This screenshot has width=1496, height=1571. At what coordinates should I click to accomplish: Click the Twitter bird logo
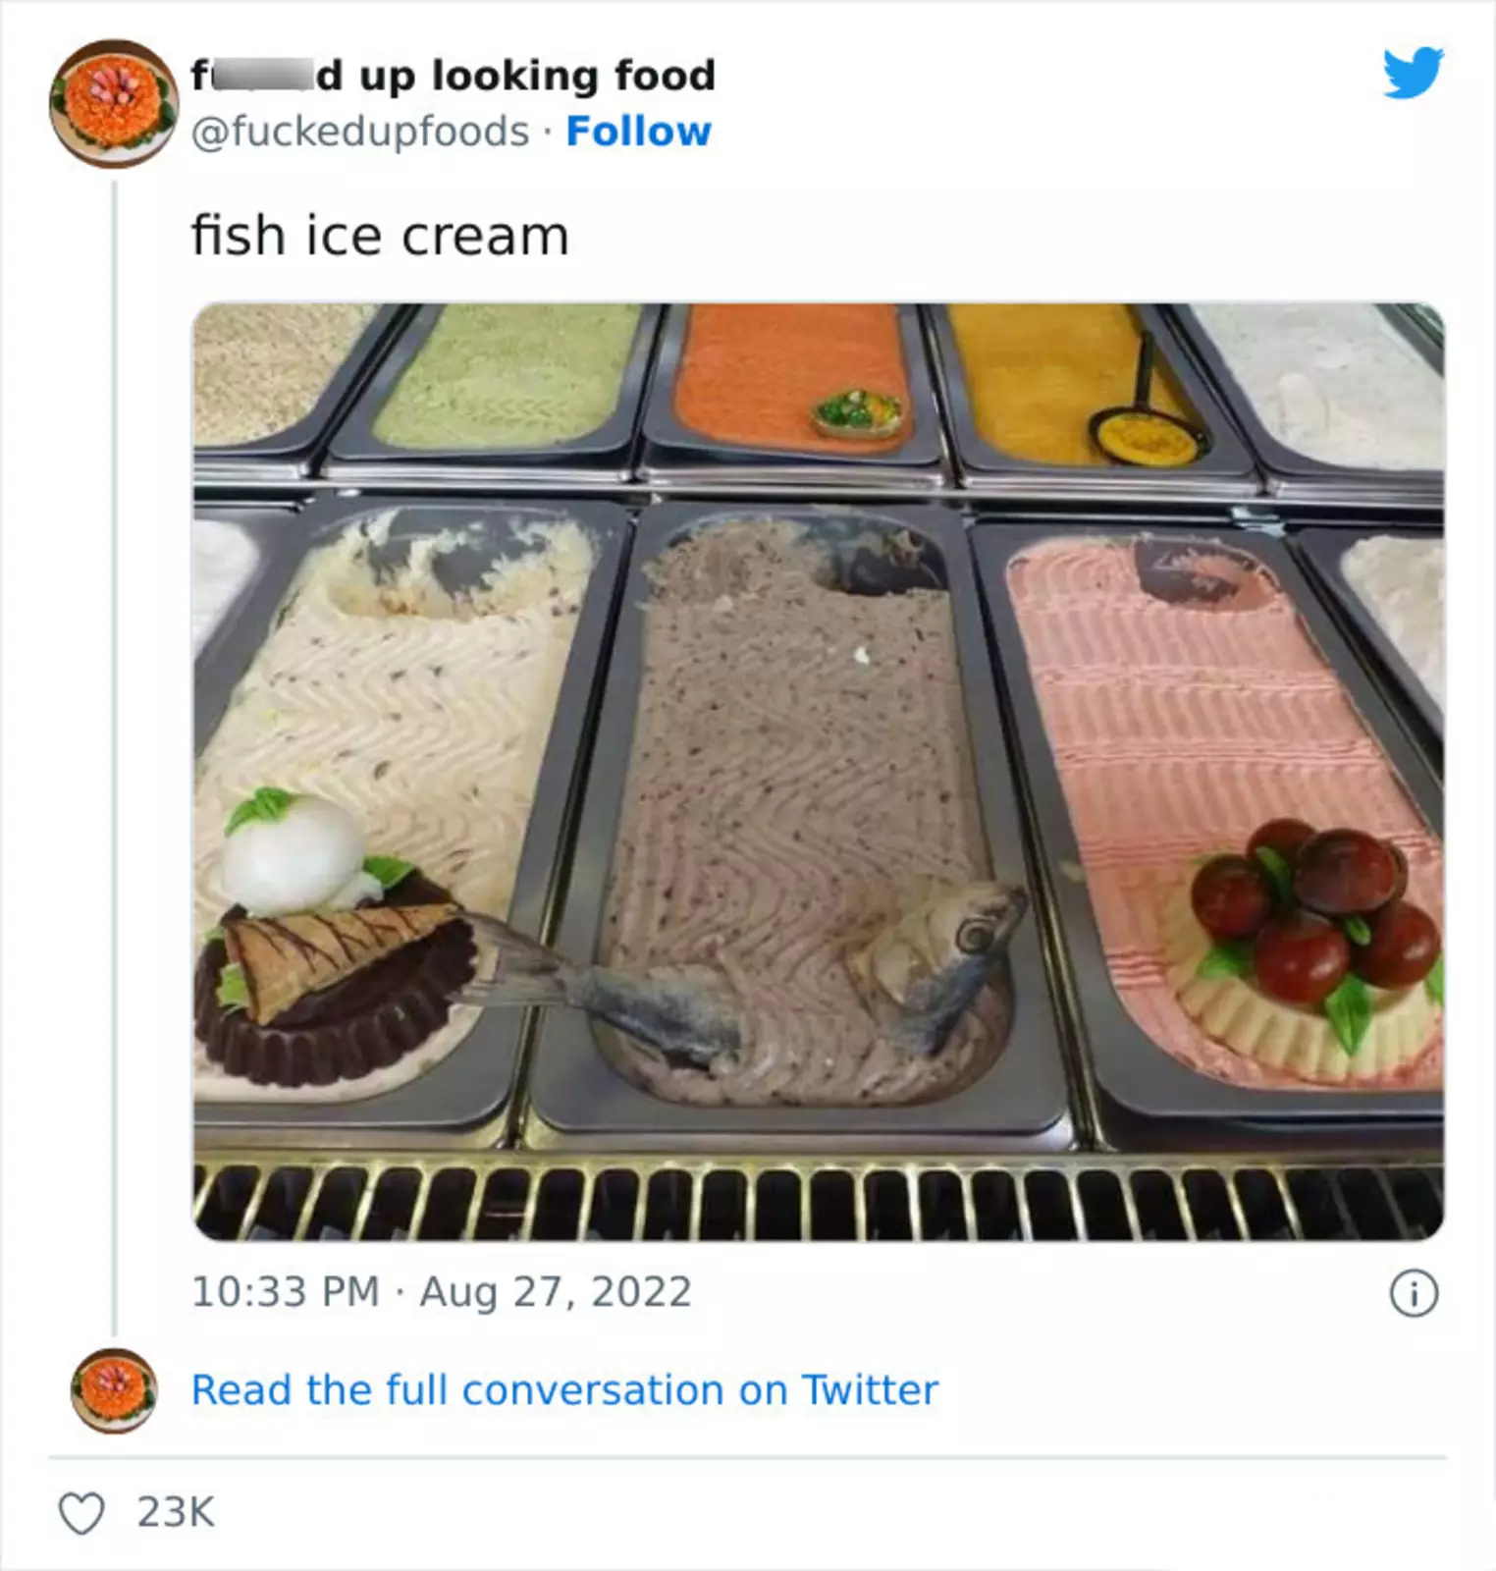click(x=1413, y=74)
